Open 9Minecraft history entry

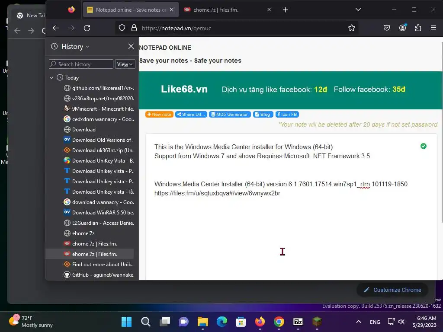pyautogui.click(x=99, y=109)
